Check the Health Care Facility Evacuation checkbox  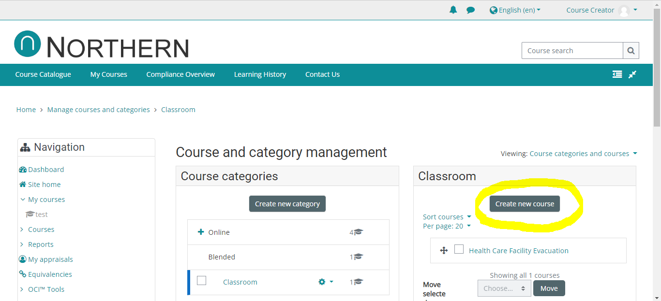pos(459,249)
